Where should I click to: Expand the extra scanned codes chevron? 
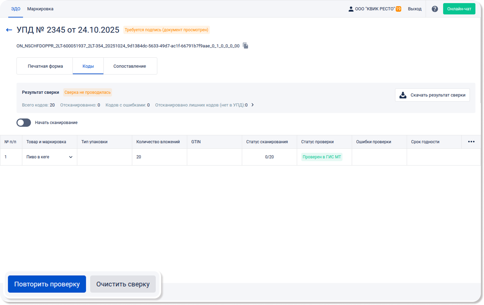coord(252,105)
